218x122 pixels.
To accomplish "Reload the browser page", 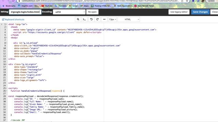I will click(13, 1).
